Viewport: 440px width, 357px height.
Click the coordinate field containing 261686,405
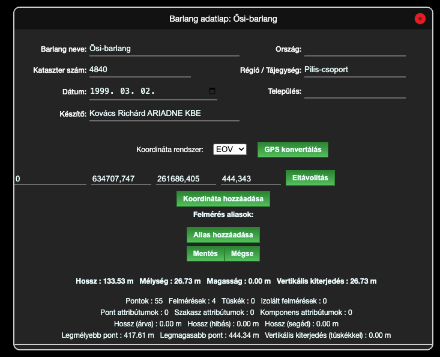point(185,178)
